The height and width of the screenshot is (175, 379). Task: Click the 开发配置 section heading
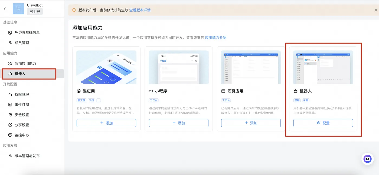(x=10, y=84)
